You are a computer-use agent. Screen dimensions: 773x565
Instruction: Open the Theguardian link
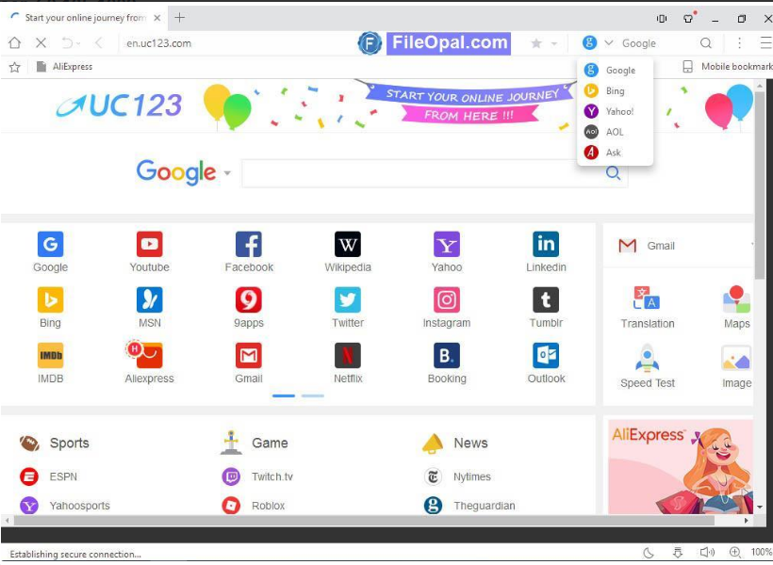point(469,506)
